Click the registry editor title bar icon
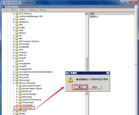This screenshot has height=115, width=139. point(3,7)
